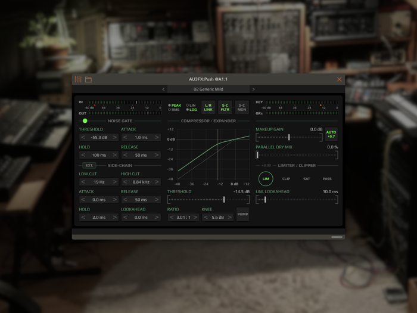Viewport: 417px width, 313px height.
Task: Increase side-chain Hold 2.0 ms
Action: [x=114, y=217]
